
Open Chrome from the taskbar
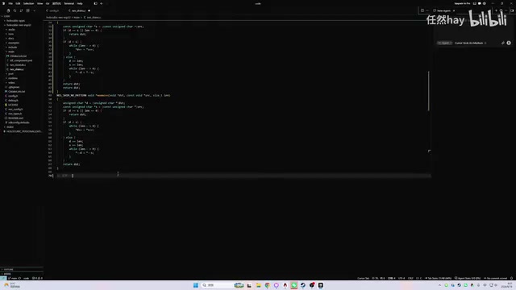pos(267,285)
